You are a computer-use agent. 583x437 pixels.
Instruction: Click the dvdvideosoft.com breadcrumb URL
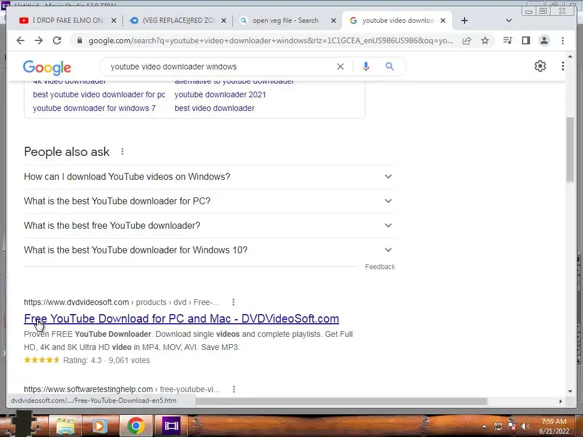pos(121,302)
